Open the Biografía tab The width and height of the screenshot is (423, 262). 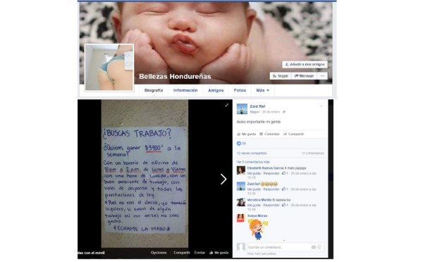point(154,90)
